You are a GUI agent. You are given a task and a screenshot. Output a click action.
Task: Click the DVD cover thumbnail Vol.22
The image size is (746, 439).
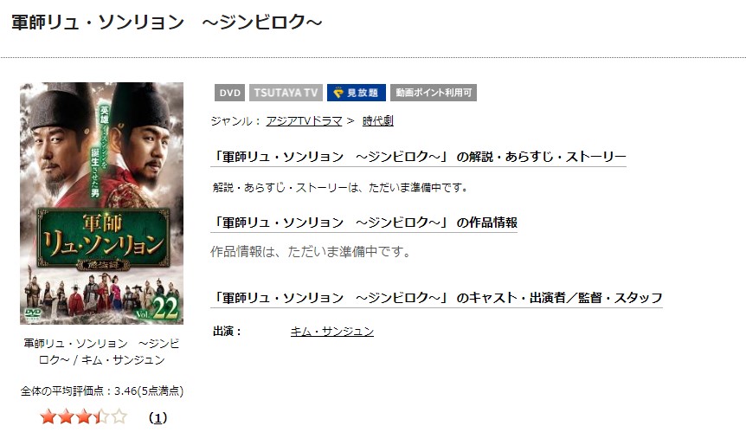tap(101, 203)
